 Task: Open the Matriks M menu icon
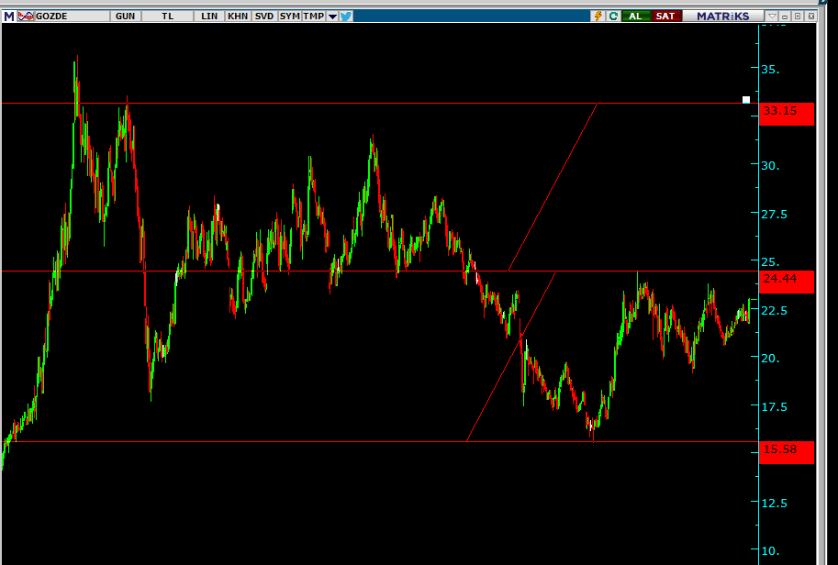pos(8,16)
